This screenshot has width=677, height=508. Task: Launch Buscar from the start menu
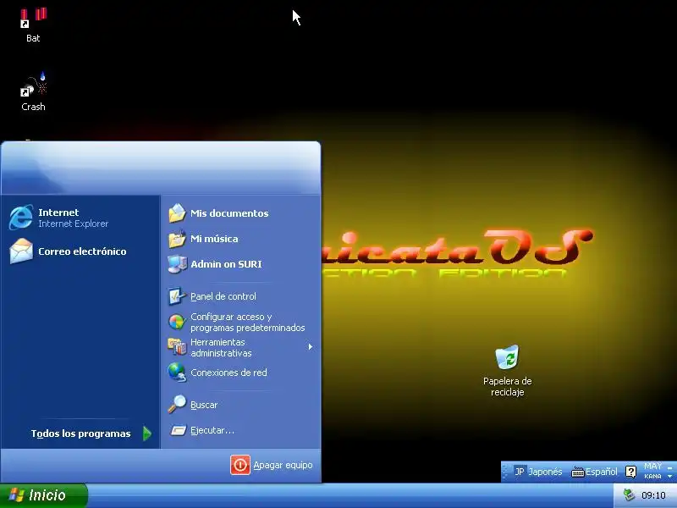click(240, 405)
